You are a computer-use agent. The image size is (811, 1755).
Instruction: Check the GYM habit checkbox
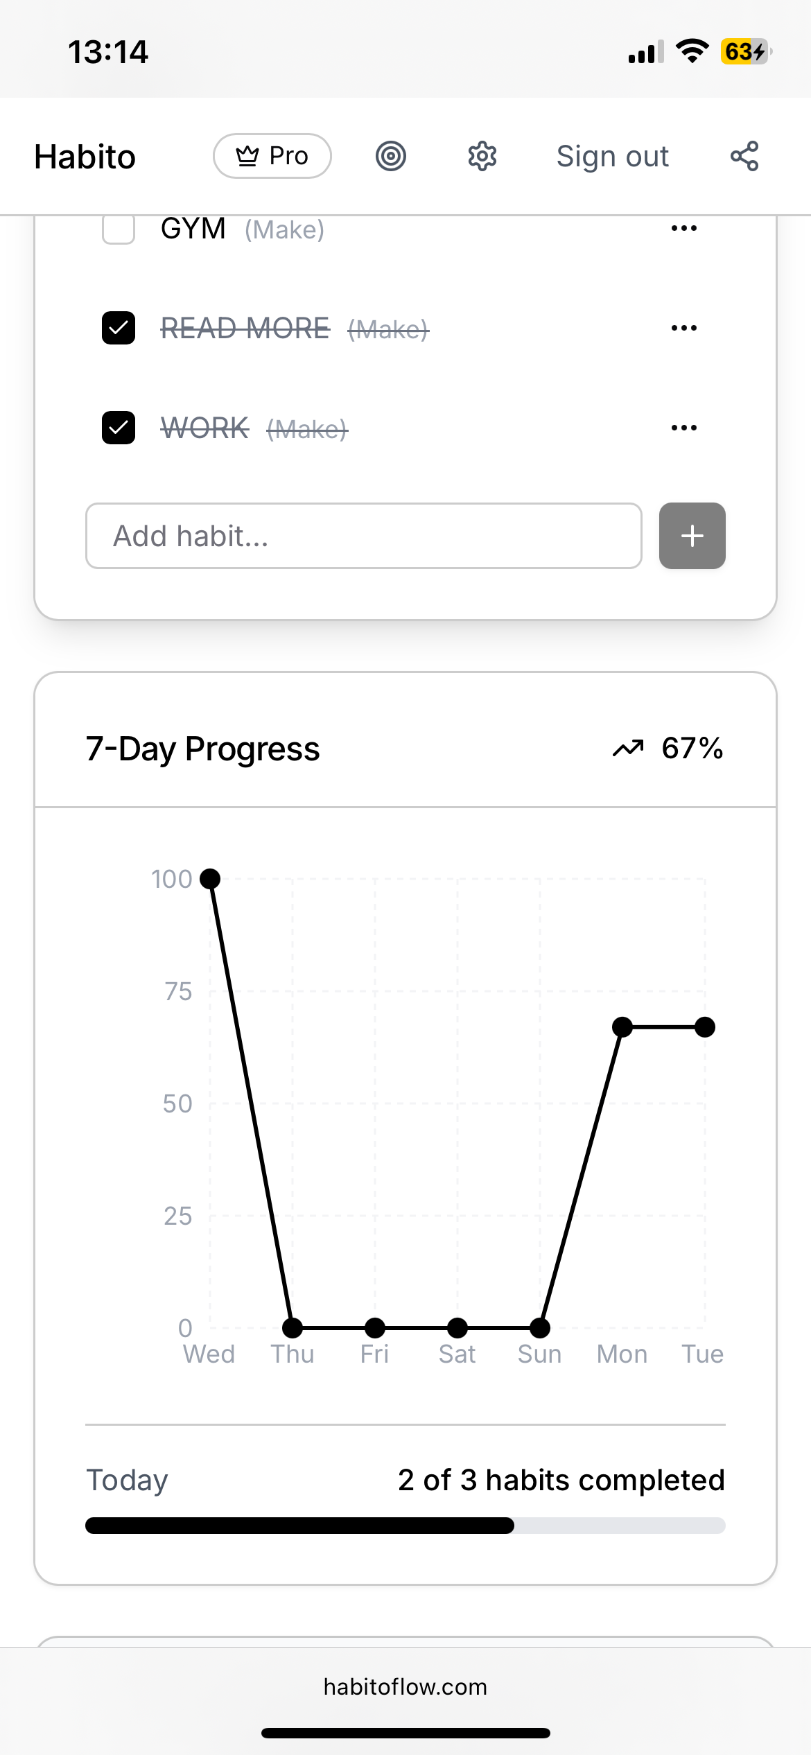[x=119, y=228]
